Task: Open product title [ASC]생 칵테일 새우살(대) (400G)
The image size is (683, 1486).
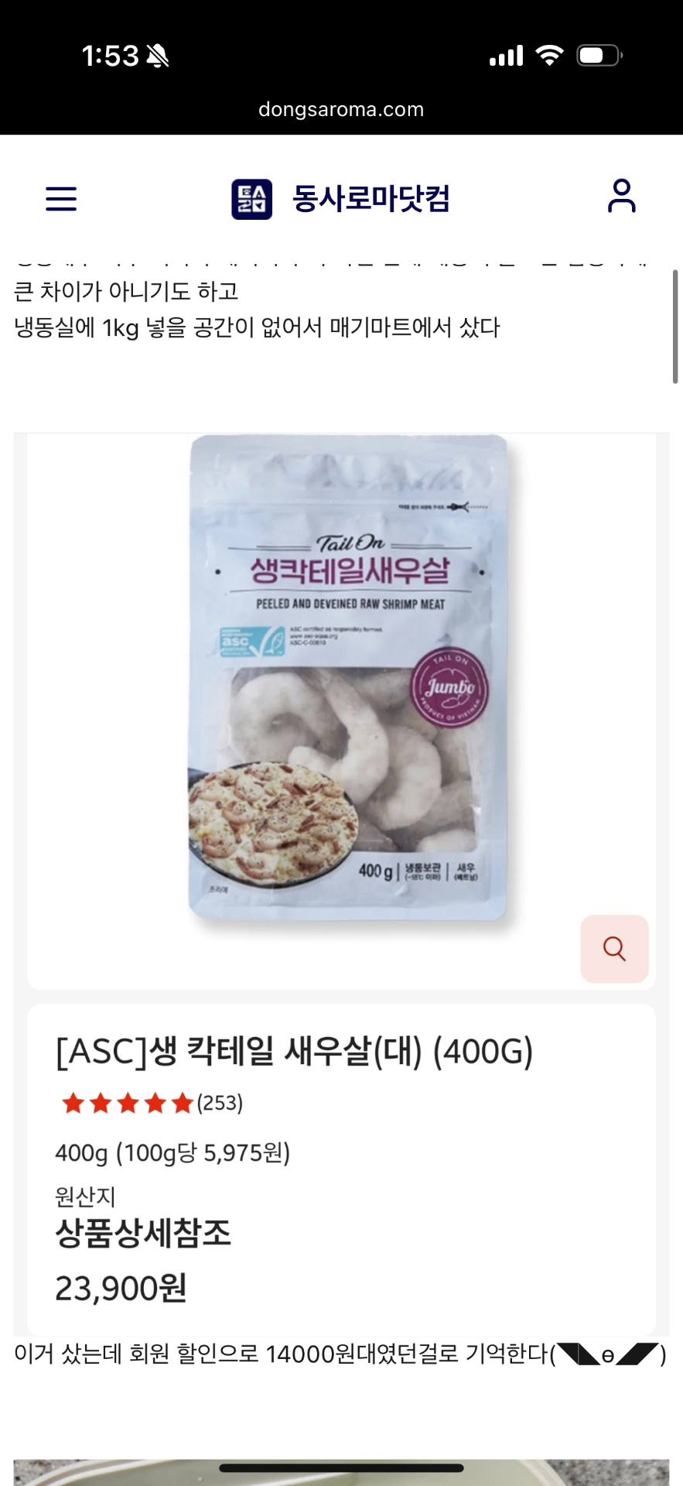Action: click(x=295, y=1052)
